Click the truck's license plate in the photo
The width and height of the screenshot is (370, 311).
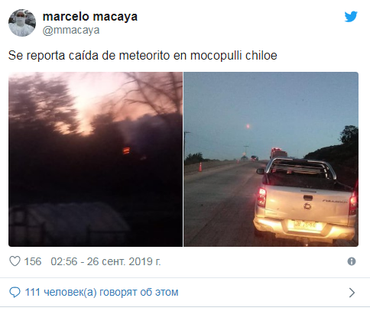[x=305, y=225]
